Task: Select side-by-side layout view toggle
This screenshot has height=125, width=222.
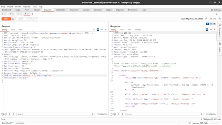Action: click(x=207, y=24)
